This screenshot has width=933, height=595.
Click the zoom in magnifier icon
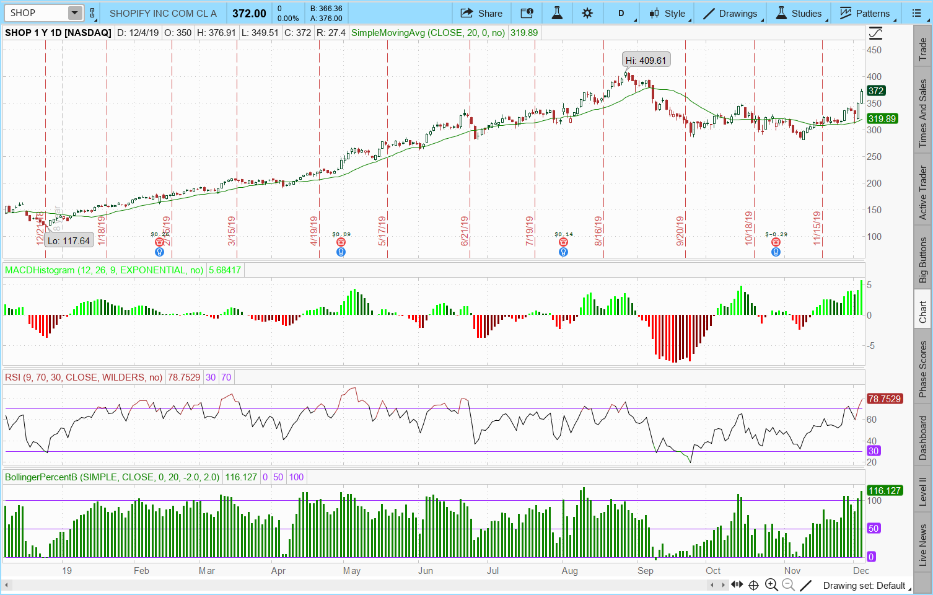[771, 585]
